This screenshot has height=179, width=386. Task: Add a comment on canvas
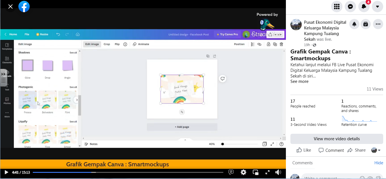(223, 79)
